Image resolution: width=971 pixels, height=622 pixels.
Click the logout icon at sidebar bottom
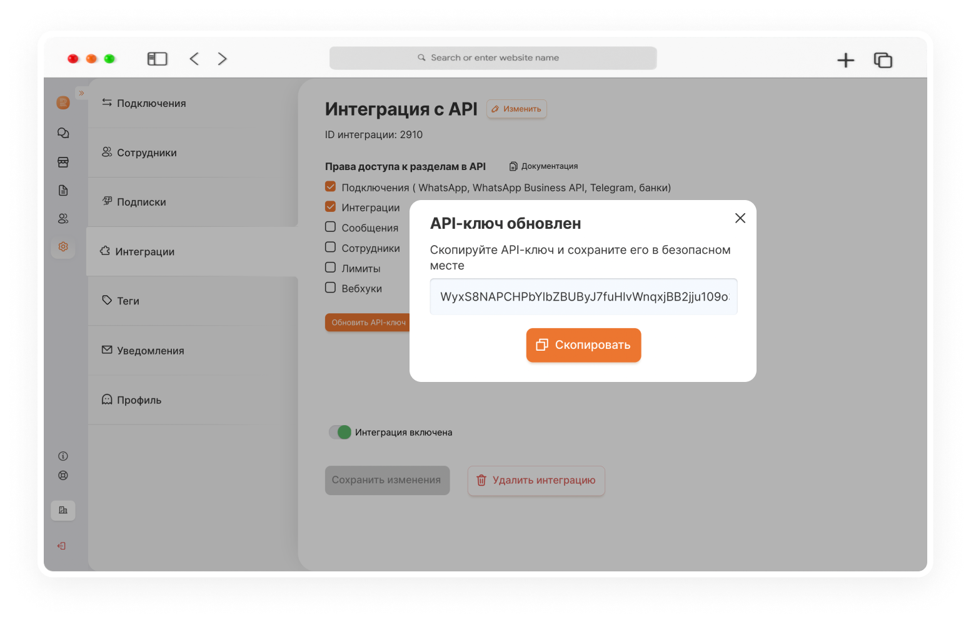point(62,546)
